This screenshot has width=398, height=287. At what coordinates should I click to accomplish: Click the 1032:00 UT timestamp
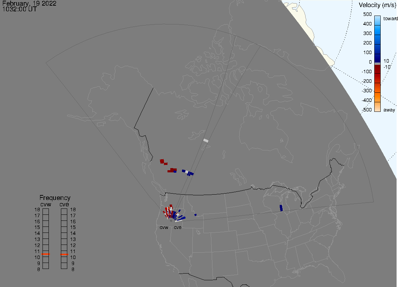19,9
